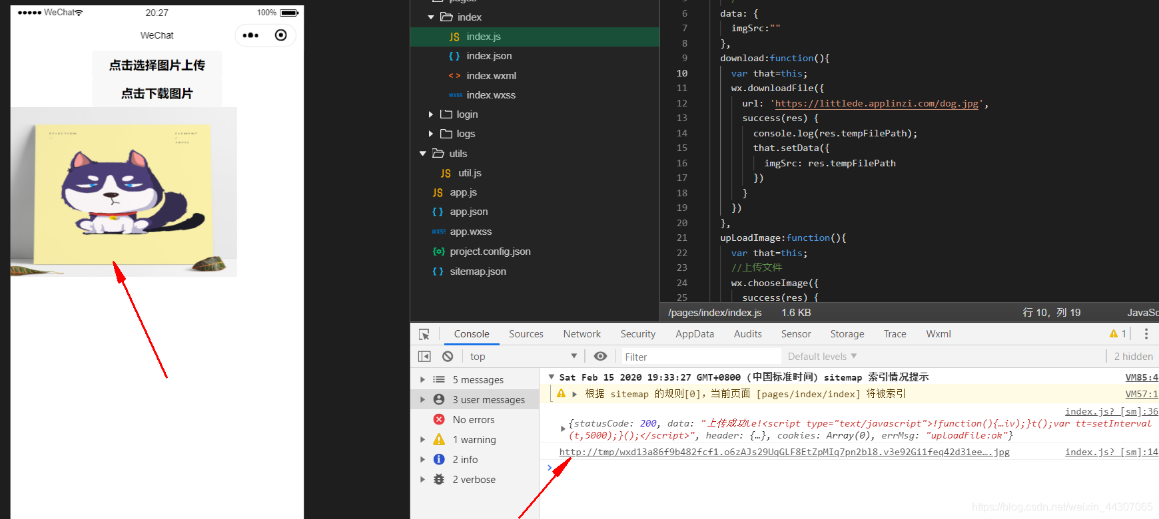Open the AppData tab
The image size is (1159, 519).
click(x=695, y=334)
